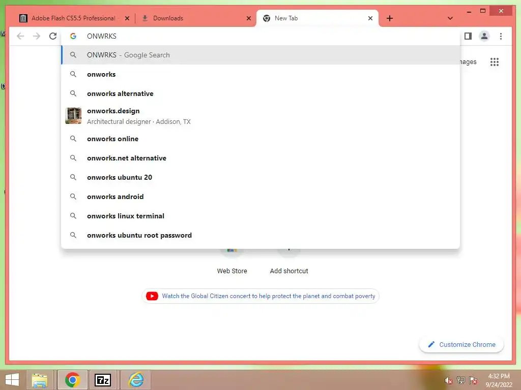Select the New Tab tab
This screenshot has height=390, width=521.
[317, 18]
